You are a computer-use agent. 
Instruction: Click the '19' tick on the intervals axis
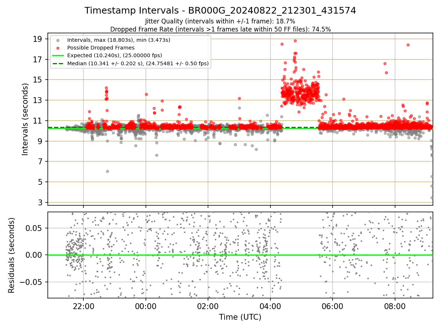tap(38, 39)
